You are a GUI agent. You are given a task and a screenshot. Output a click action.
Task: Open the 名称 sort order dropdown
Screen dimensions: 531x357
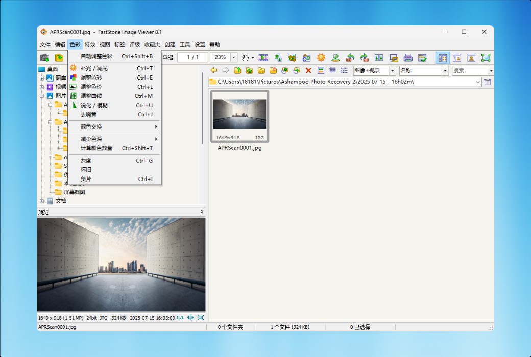[x=445, y=71]
